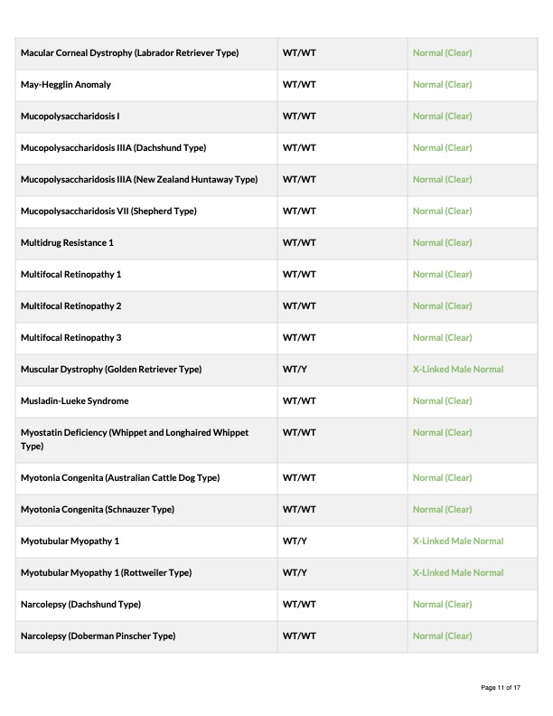Click Mucopolysaccharidosis I disease name
Image resolution: width=553 pixels, height=716 pixels.
tap(70, 116)
